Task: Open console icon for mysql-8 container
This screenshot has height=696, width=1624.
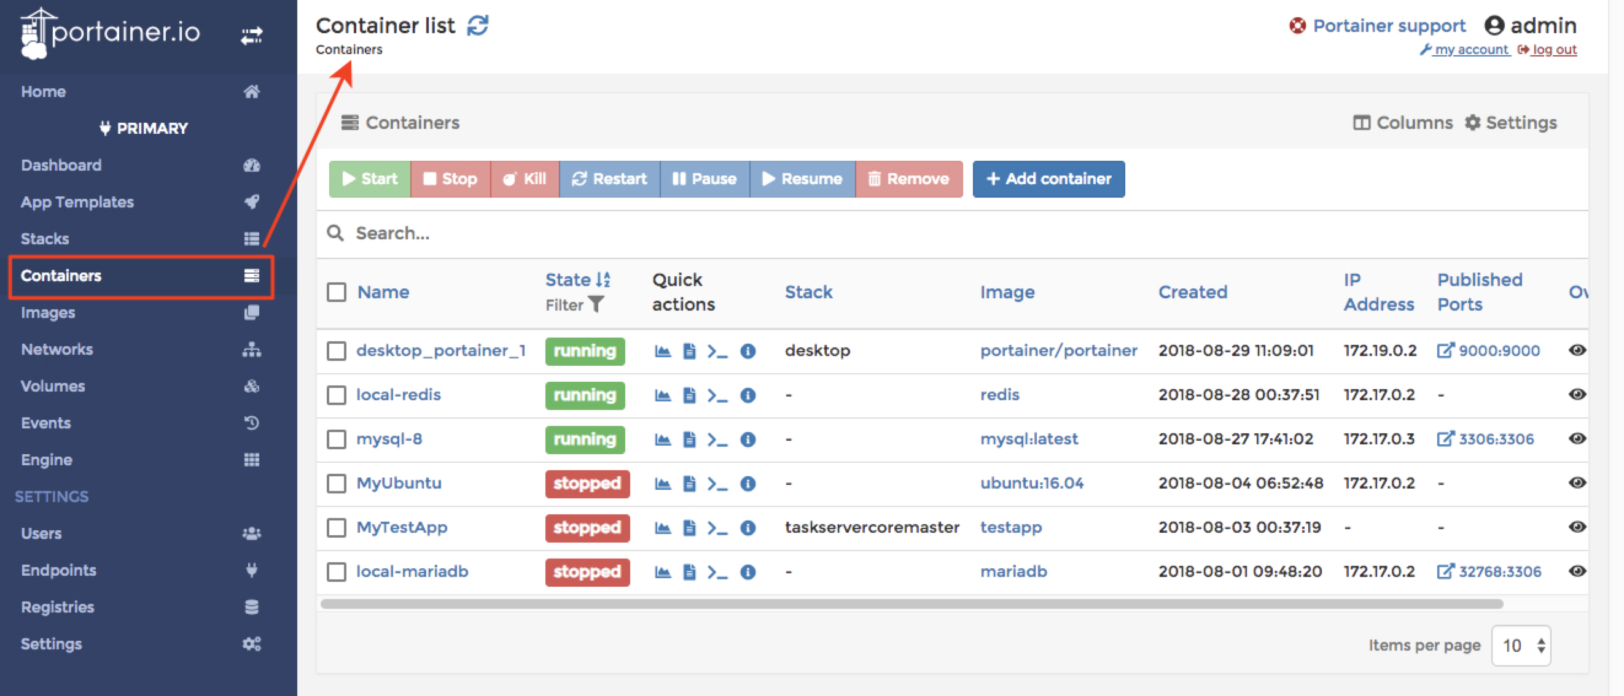Action: tap(717, 439)
